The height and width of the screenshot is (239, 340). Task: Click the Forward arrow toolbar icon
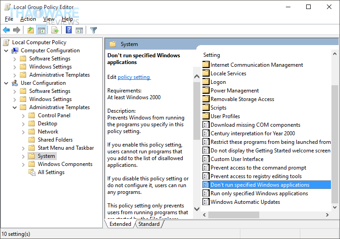tap(17, 30)
